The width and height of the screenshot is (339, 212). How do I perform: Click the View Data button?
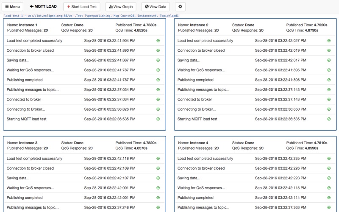pos(156,7)
